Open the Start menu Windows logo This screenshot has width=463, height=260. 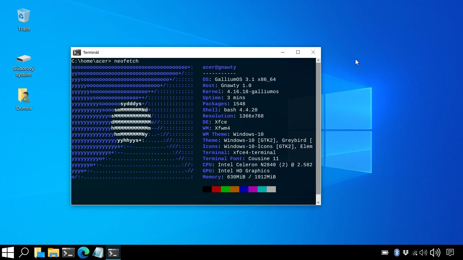pyautogui.click(x=8, y=253)
